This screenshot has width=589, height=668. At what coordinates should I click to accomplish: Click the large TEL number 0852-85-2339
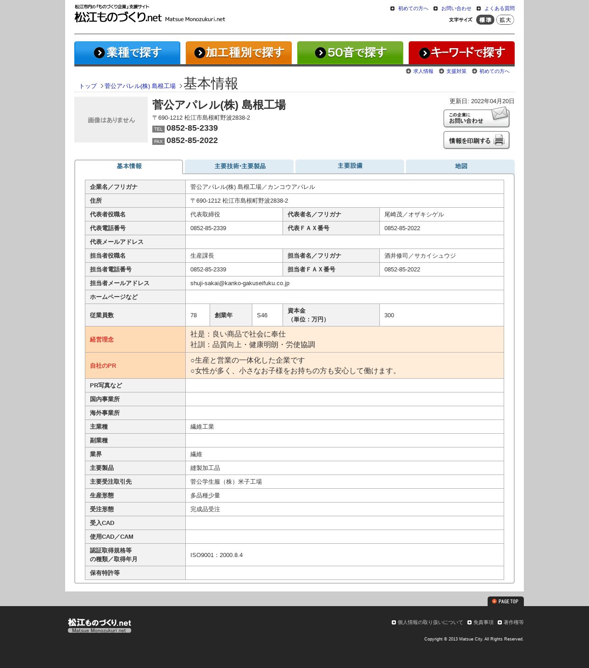(x=192, y=128)
